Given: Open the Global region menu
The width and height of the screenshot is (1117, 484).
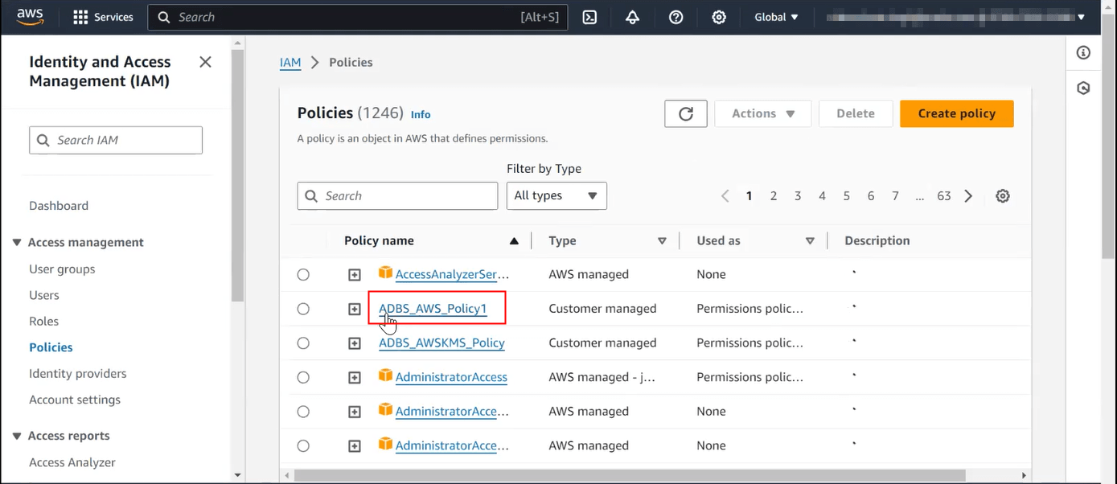Looking at the screenshot, I should click(x=774, y=16).
